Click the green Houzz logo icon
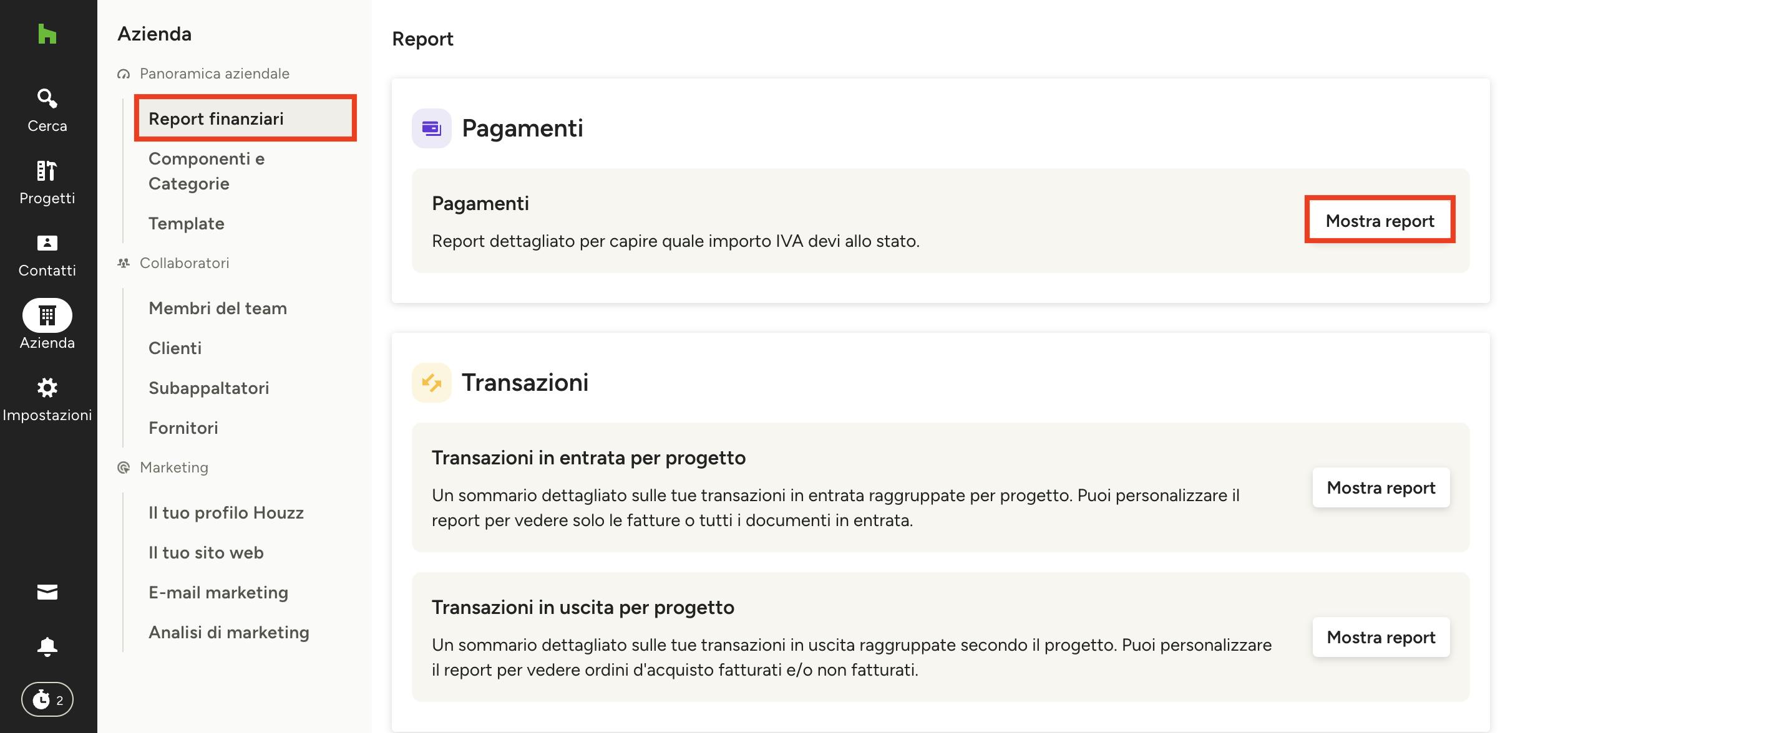Image resolution: width=1787 pixels, height=733 pixels. 47,34
